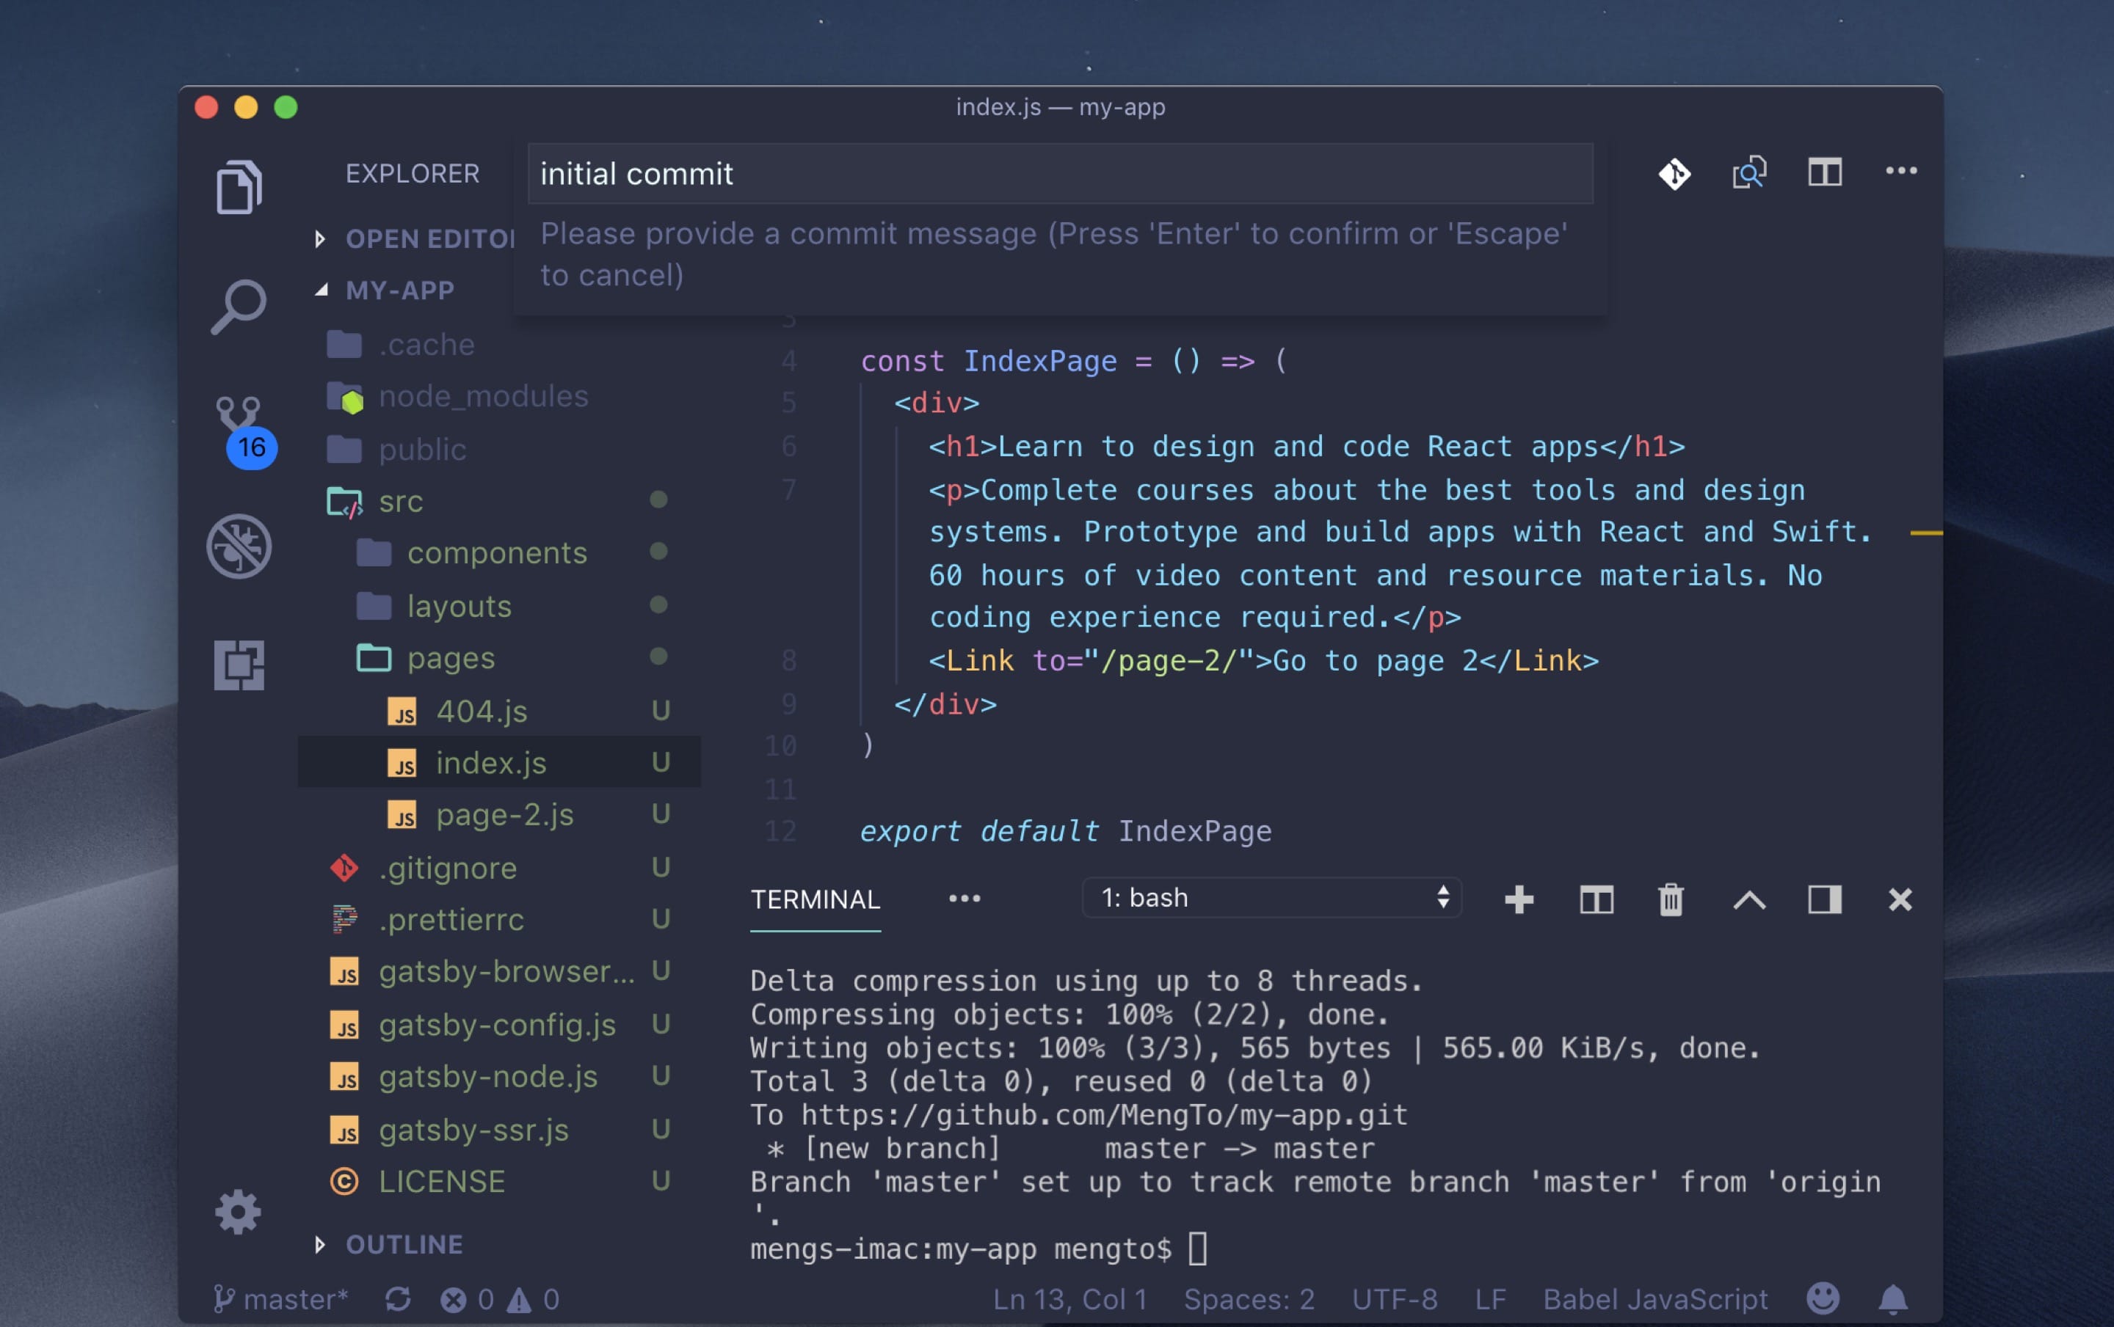Open the notifications bell in status bar
This screenshot has height=1327, width=2114.
point(1893,1298)
